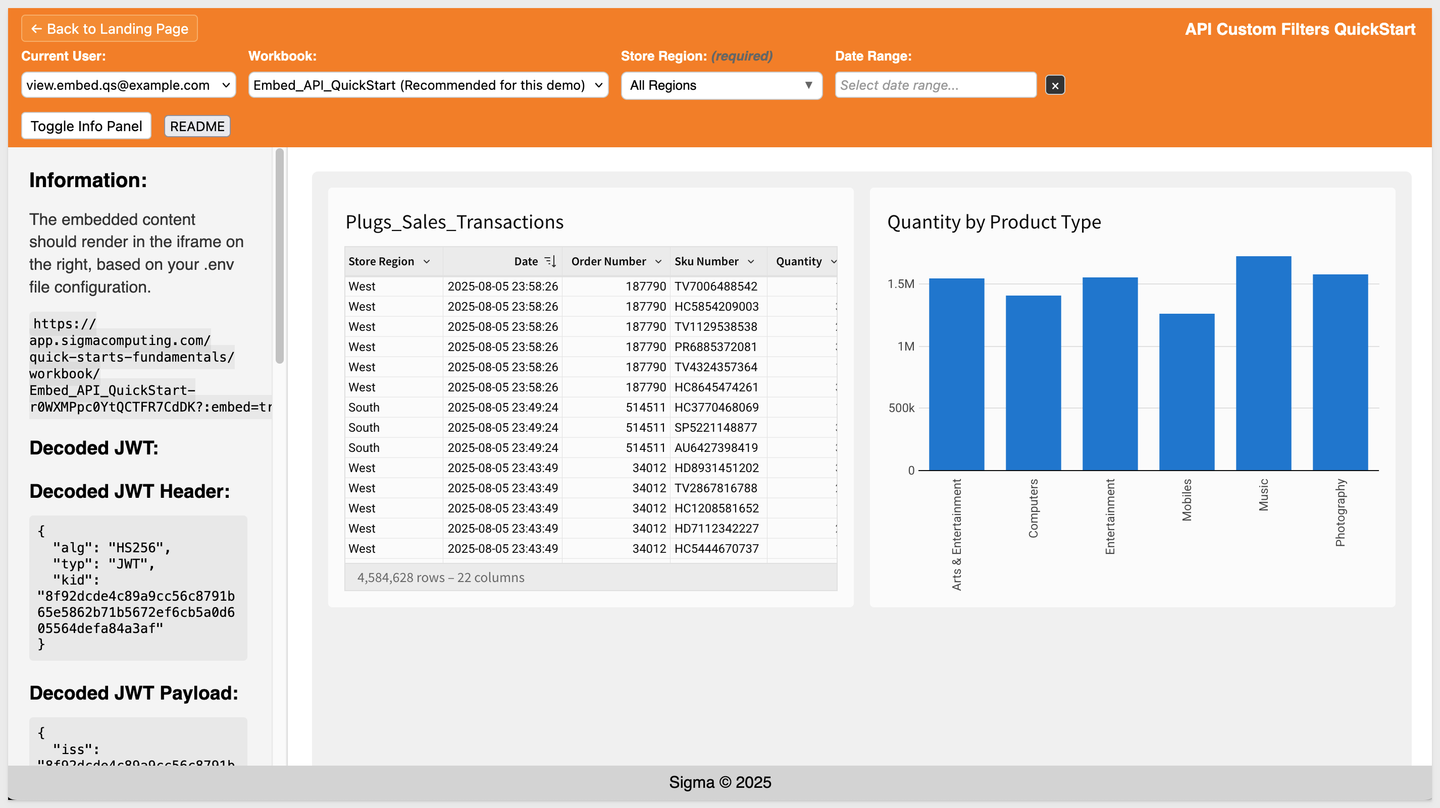
Task: Open the Store Region column menu chevron
Action: [x=427, y=261]
